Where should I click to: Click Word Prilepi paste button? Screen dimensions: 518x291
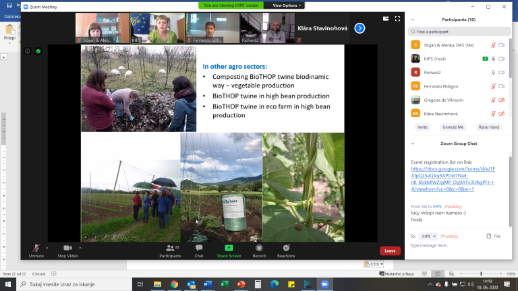[x=10, y=33]
